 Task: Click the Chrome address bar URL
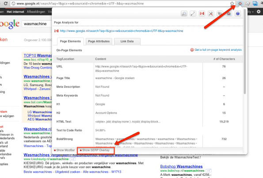[80, 4]
